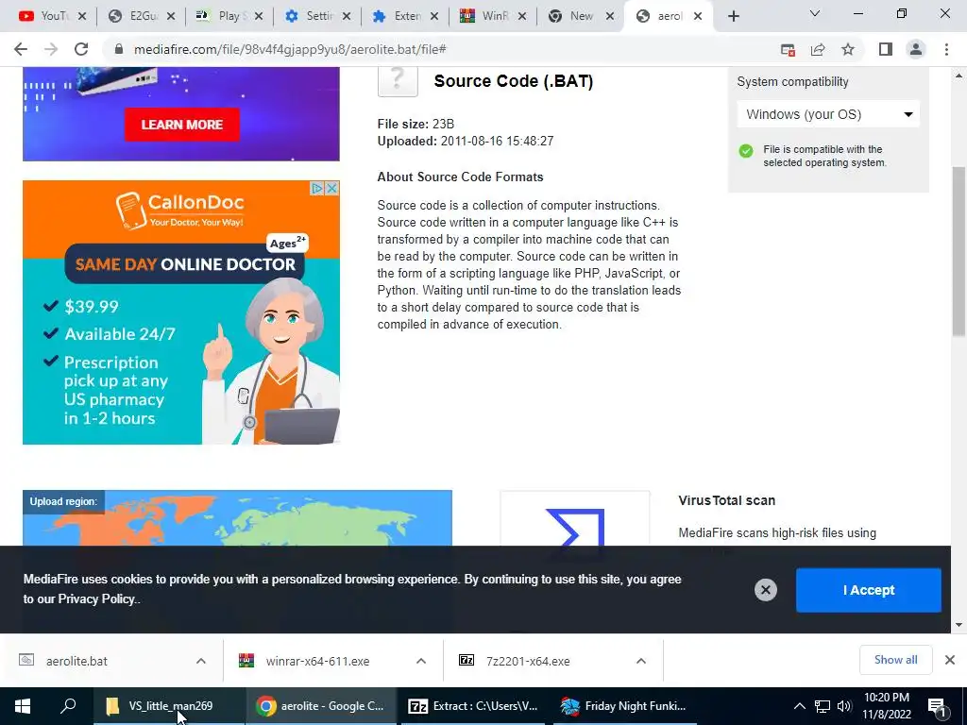Open 7z2201-x64.exe download
The image size is (967, 725).
pos(528,661)
